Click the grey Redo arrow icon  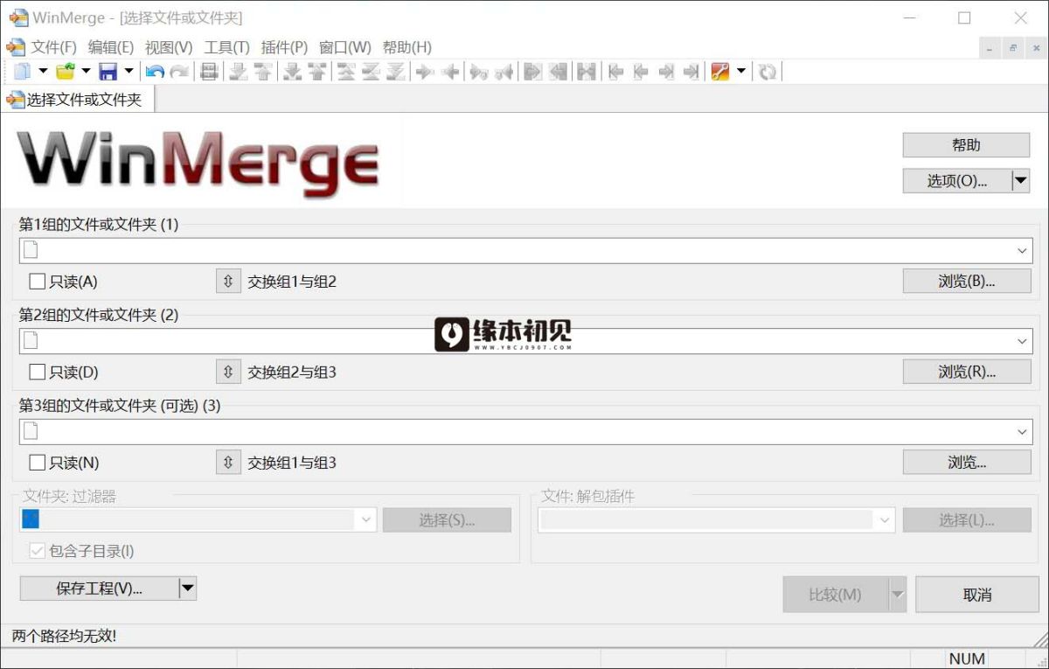179,72
